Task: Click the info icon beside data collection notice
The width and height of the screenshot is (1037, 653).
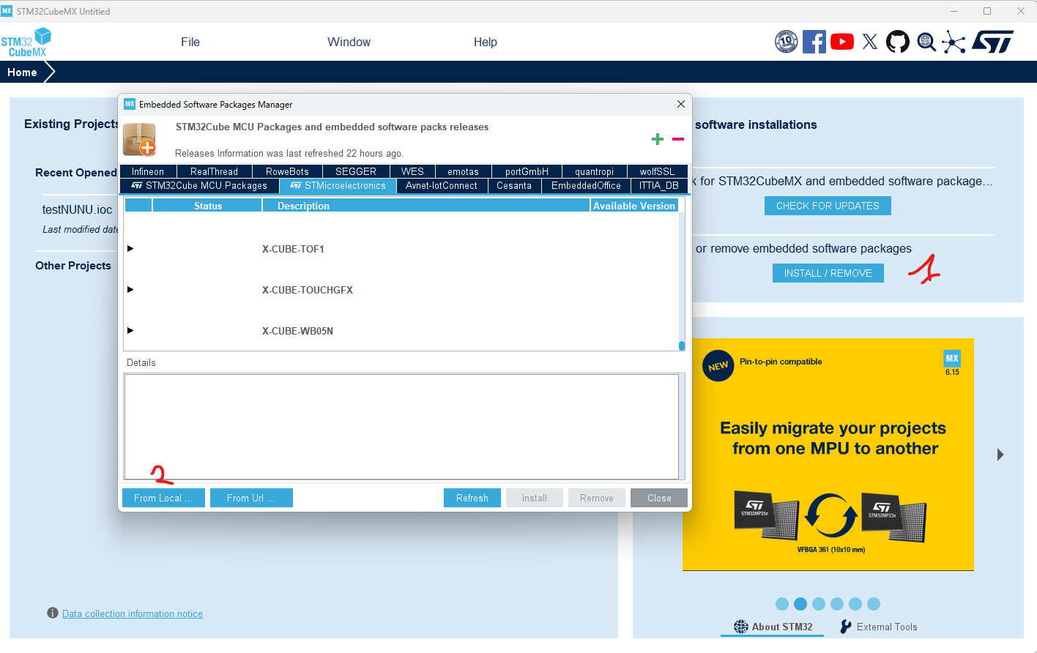Action: [x=51, y=613]
